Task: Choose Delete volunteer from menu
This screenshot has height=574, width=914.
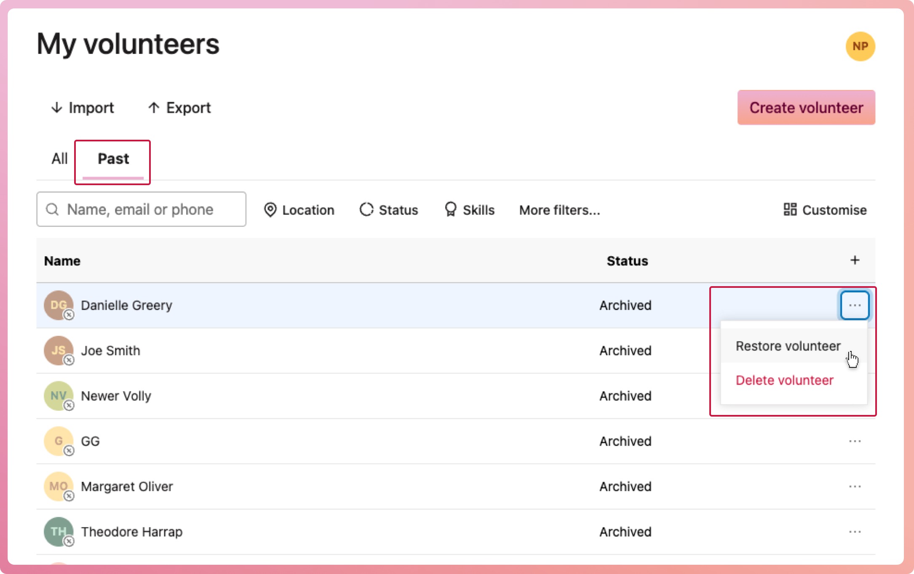Action: click(x=784, y=380)
